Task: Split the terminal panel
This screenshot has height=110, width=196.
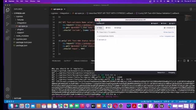Action: coord(184,61)
